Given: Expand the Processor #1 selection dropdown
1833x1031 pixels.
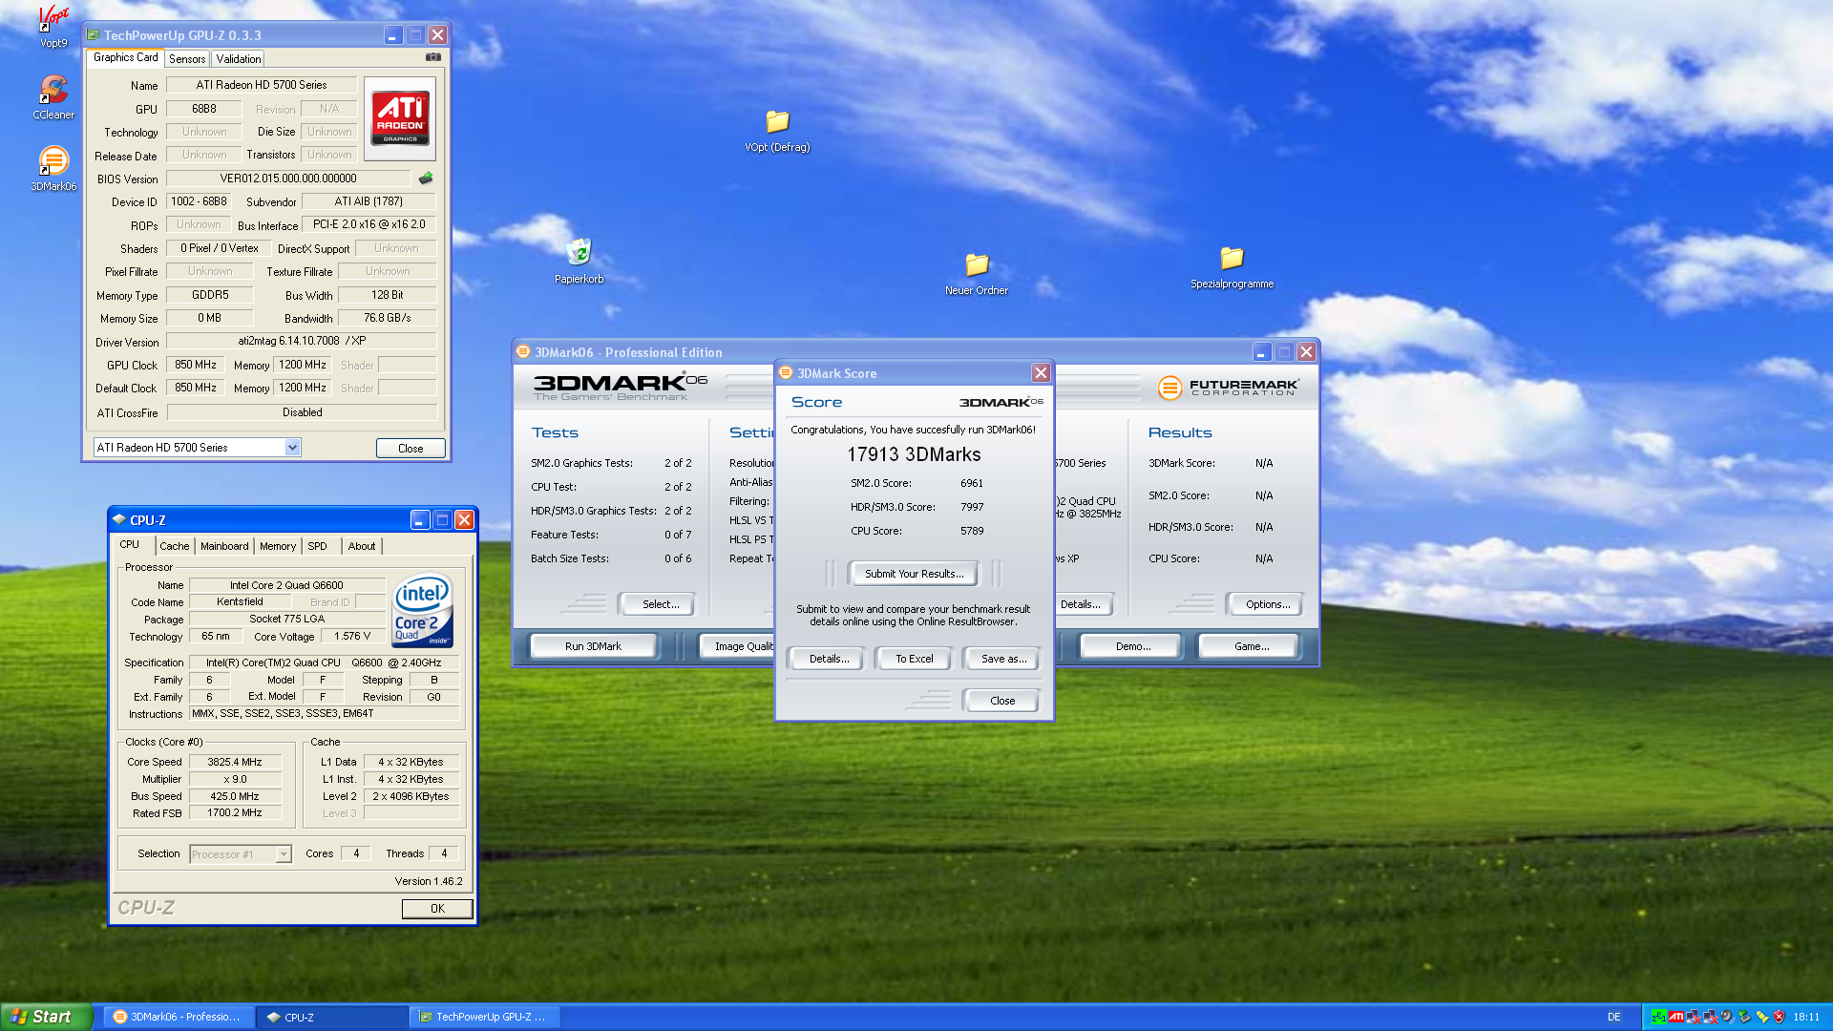Looking at the screenshot, I should click(284, 854).
